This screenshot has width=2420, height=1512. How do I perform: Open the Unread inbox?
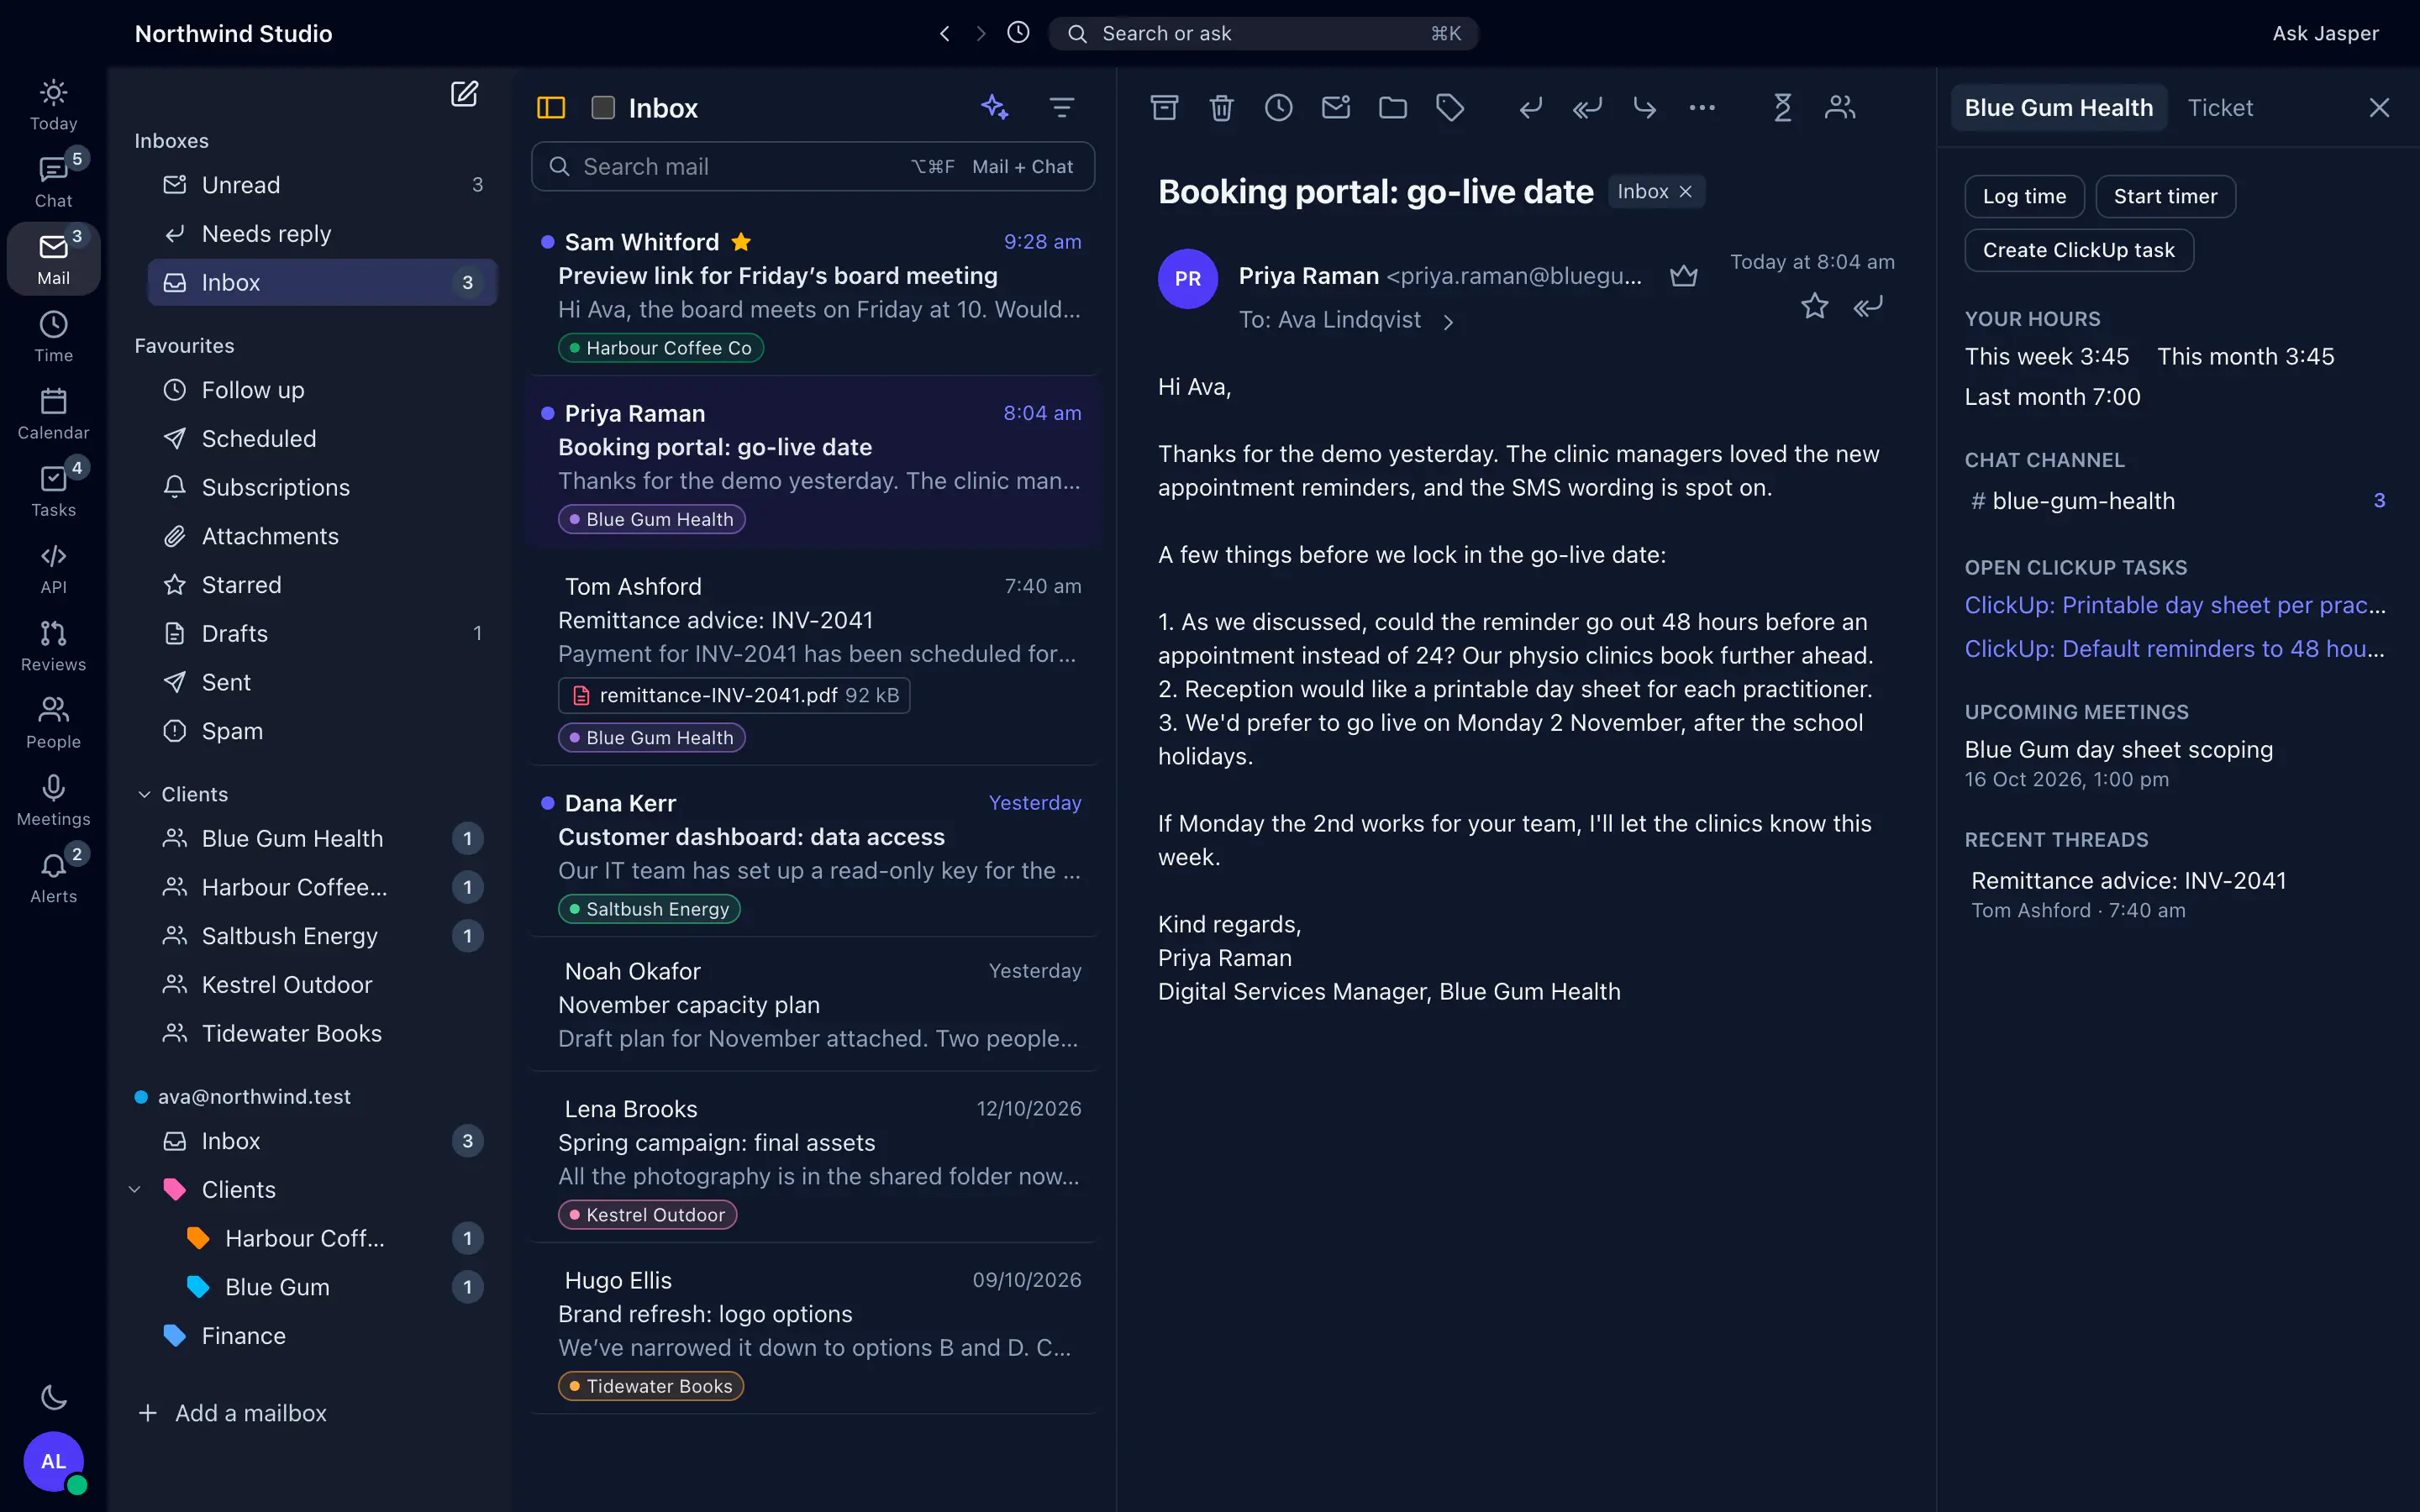(321, 185)
